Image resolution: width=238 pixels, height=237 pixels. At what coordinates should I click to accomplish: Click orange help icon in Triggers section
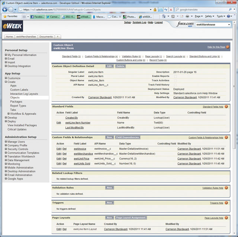click(226, 203)
